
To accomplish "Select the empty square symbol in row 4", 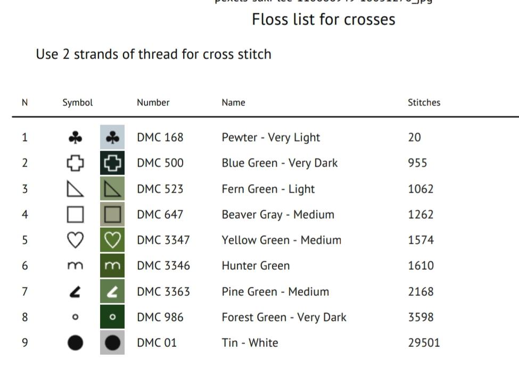I will [76, 214].
